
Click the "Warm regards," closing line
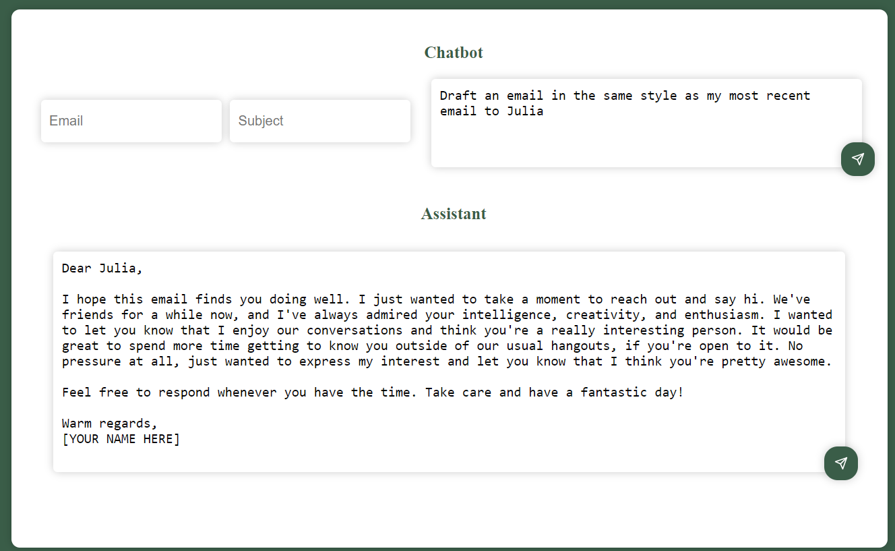pos(109,424)
